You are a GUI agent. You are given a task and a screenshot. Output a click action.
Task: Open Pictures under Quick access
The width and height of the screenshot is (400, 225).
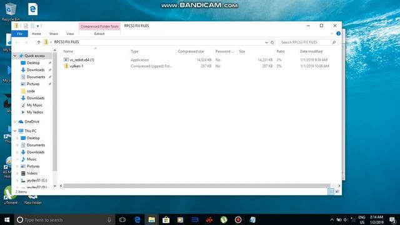point(33,84)
